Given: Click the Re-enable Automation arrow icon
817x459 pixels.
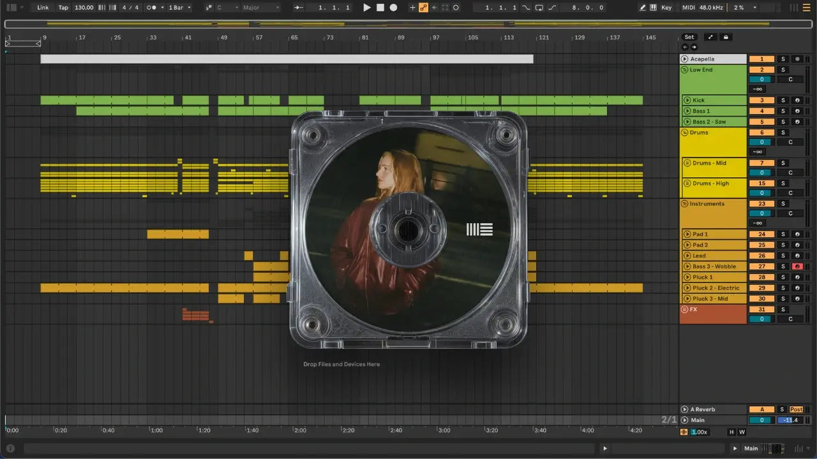Looking at the screenshot, I should (x=434, y=8).
